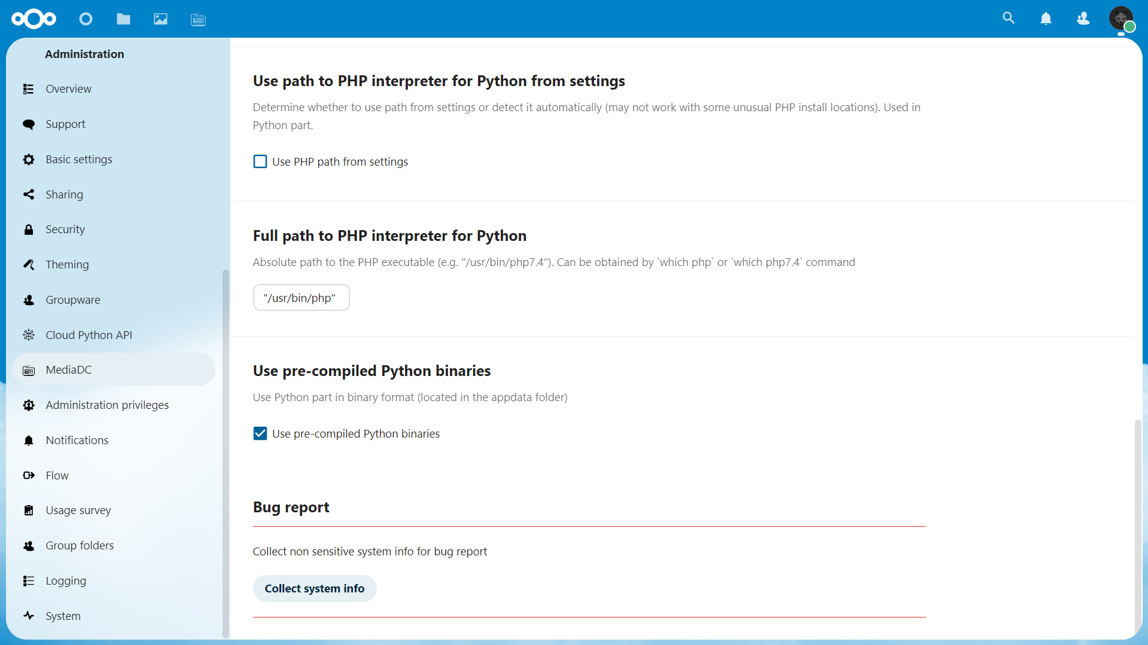Open the Photos app icon
This screenshot has height=645, width=1148.
click(160, 19)
